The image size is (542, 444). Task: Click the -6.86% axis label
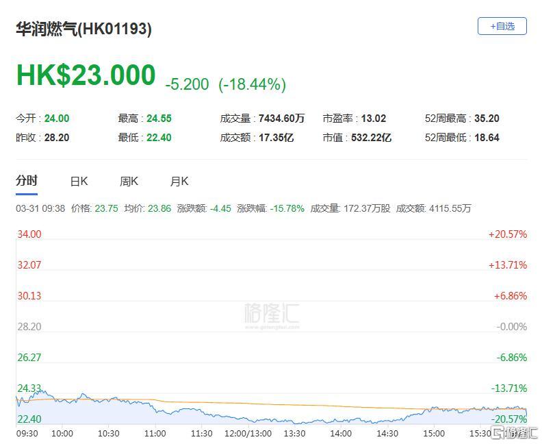(512, 358)
